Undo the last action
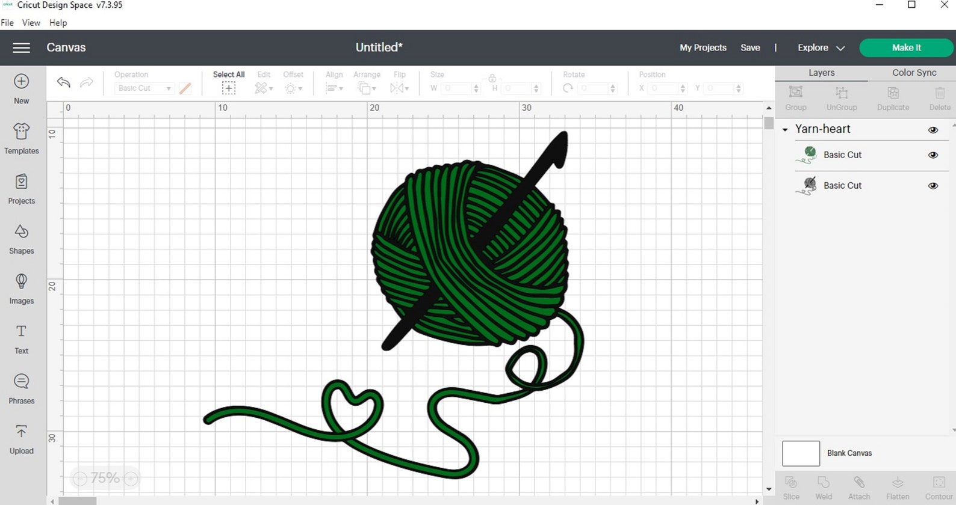The width and height of the screenshot is (956, 505). [64, 82]
